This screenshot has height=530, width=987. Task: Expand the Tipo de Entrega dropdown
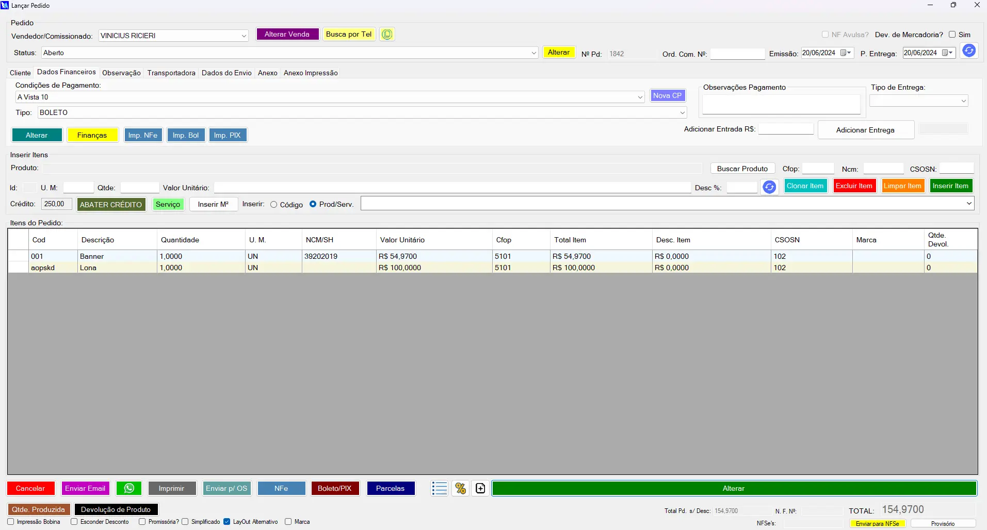click(x=963, y=101)
